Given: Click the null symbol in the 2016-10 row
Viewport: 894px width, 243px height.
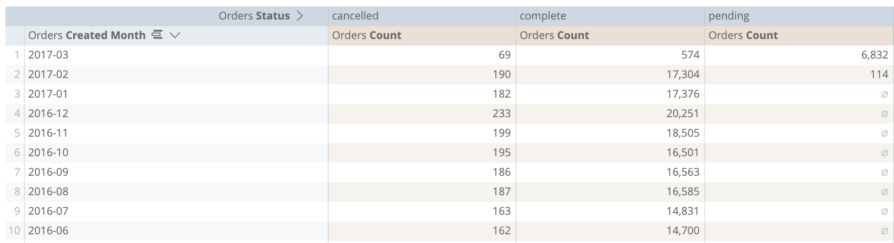Looking at the screenshot, I should [x=884, y=153].
